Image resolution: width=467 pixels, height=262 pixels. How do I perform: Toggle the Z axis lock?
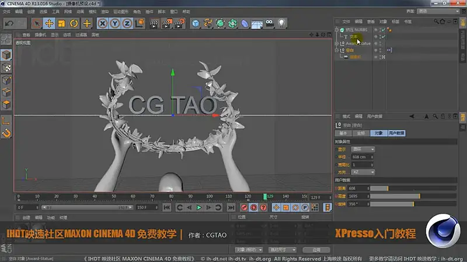[127, 23]
